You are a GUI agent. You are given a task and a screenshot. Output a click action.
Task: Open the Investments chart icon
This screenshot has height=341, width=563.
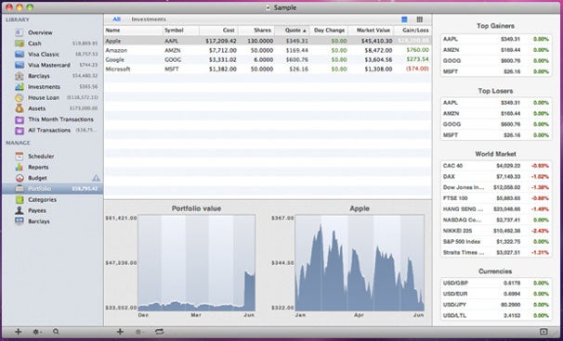[20, 87]
